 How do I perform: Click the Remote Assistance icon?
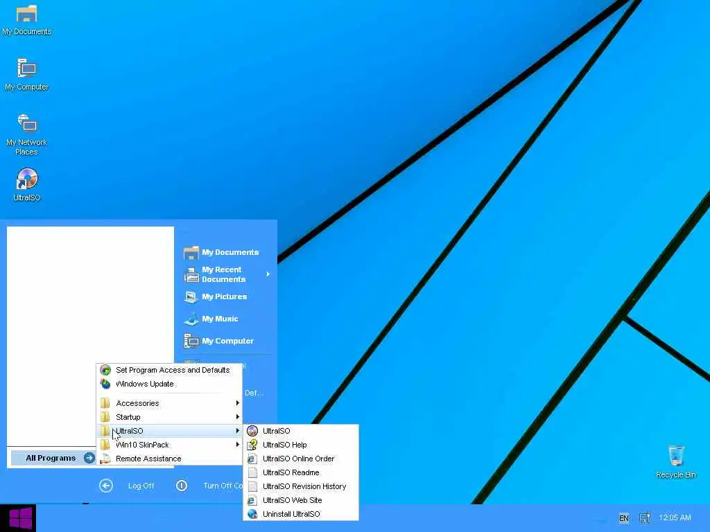pos(105,459)
